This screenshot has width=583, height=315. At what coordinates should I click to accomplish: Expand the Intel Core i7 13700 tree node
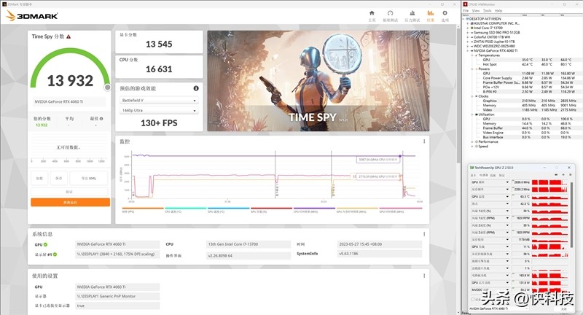coord(467,27)
